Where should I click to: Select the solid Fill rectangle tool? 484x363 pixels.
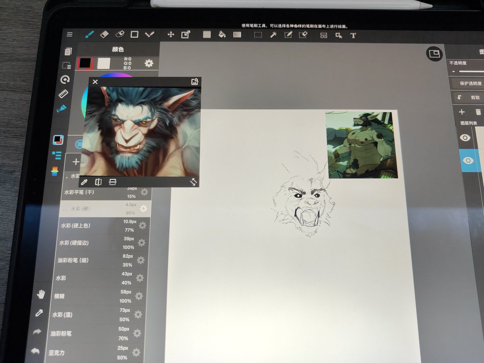tap(207, 35)
